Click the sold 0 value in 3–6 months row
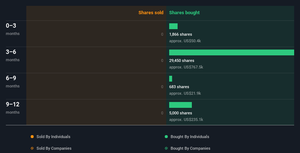This screenshot has width=300, height=153. coord(162,60)
